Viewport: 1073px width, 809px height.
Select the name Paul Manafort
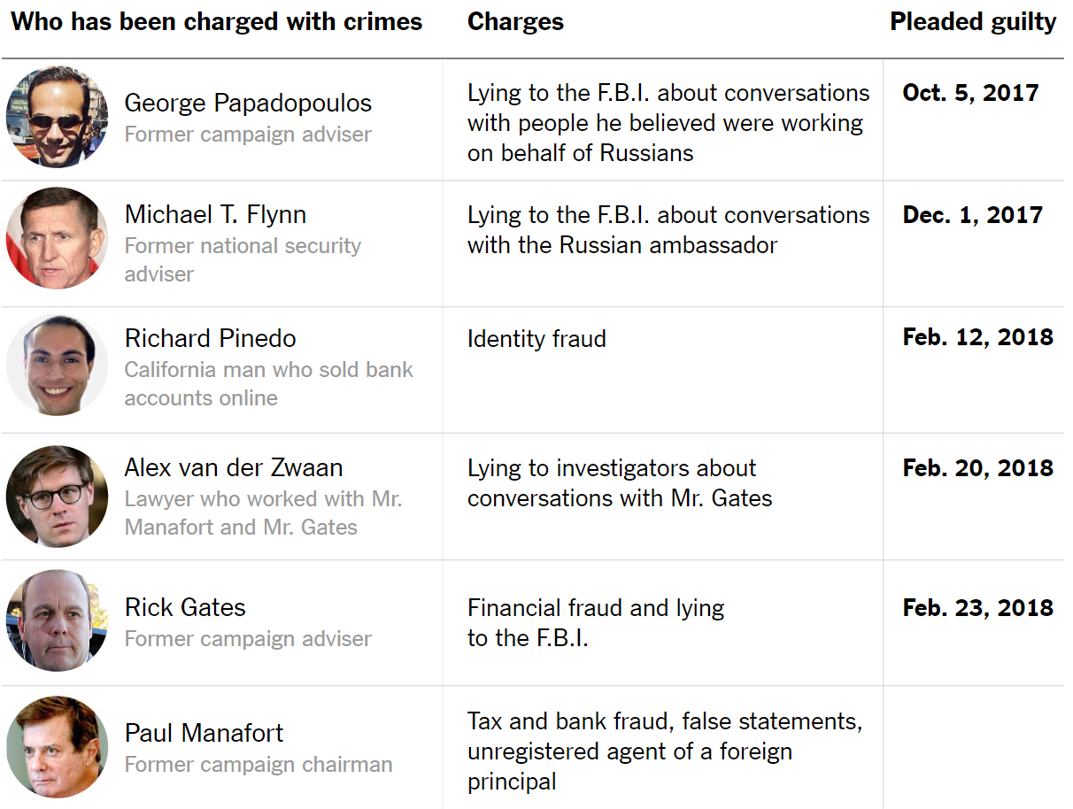pos(204,733)
